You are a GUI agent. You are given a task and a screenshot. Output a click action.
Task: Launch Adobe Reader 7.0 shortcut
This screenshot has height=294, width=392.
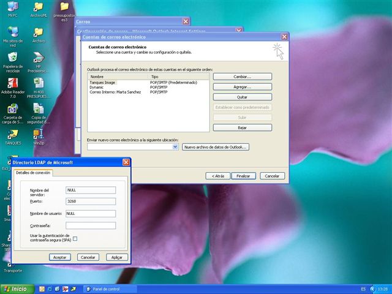13,88
